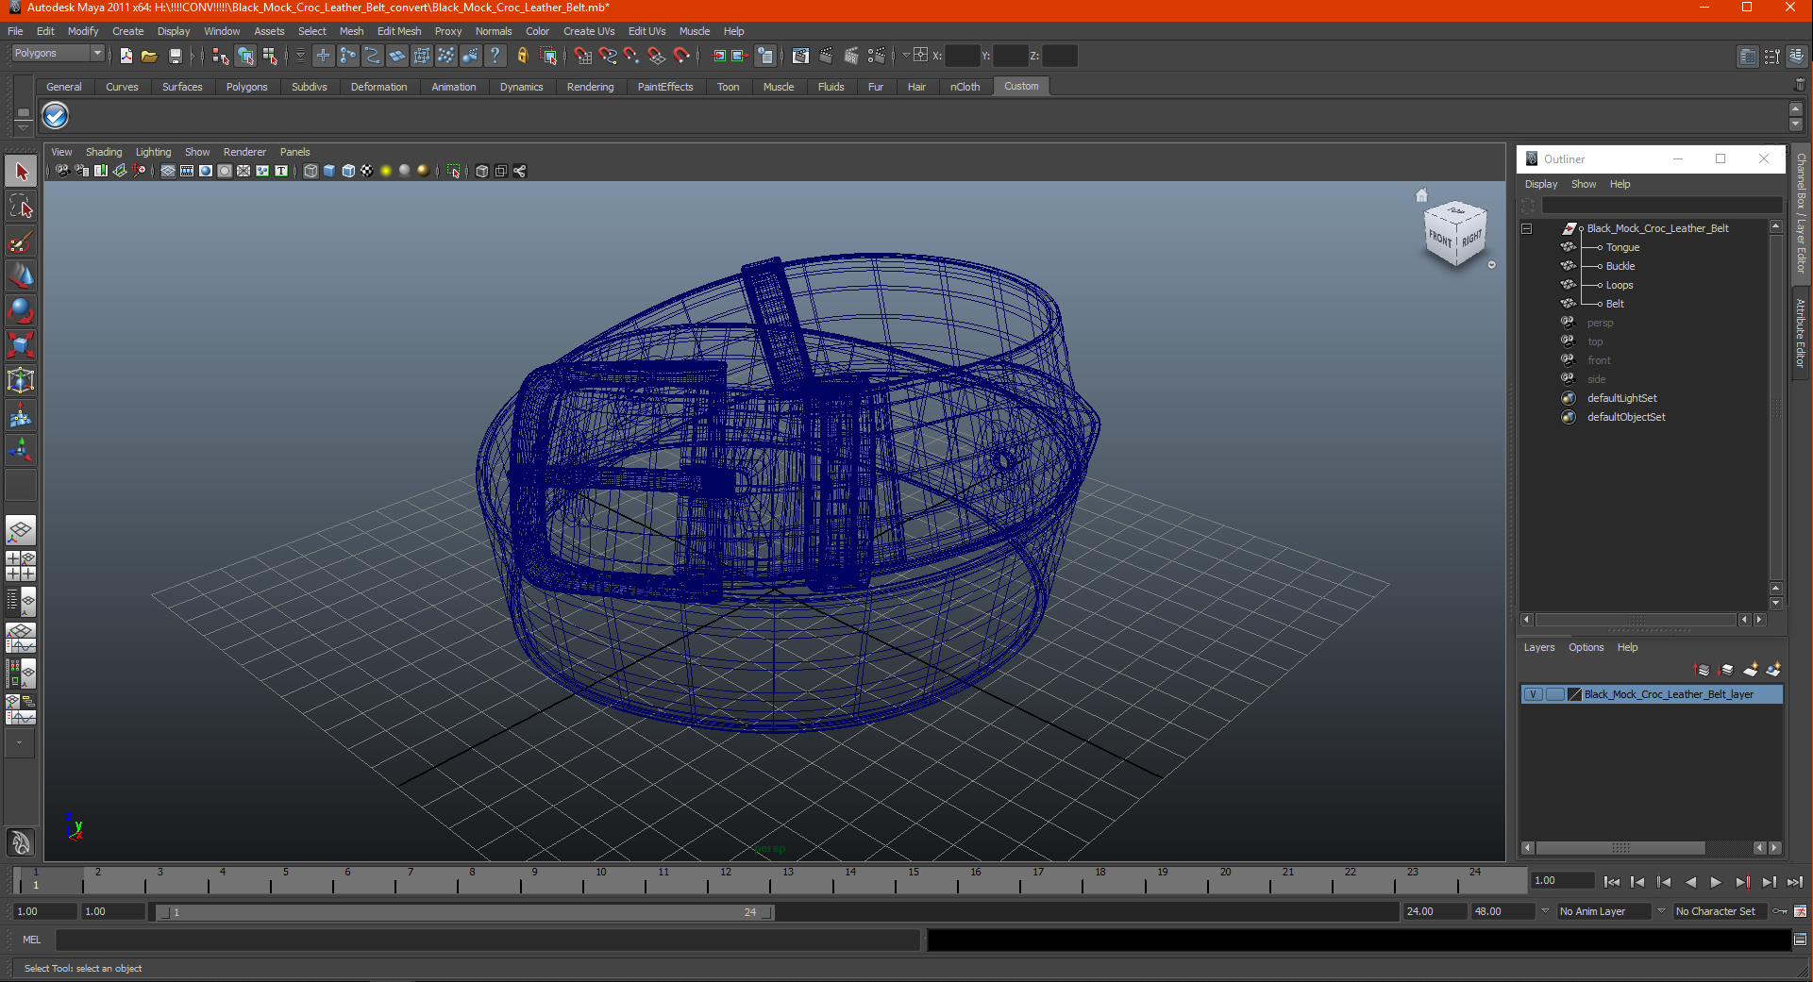Viewport: 1813px width, 982px height.
Task: Click the IPR render icon
Action: click(x=850, y=56)
